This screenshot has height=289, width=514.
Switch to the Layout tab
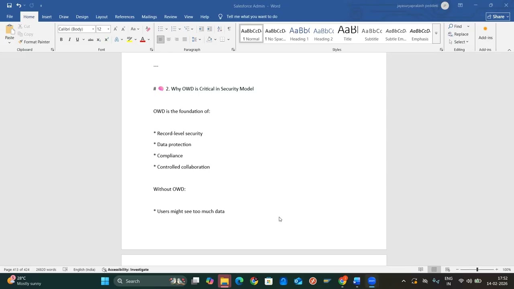click(102, 16)
